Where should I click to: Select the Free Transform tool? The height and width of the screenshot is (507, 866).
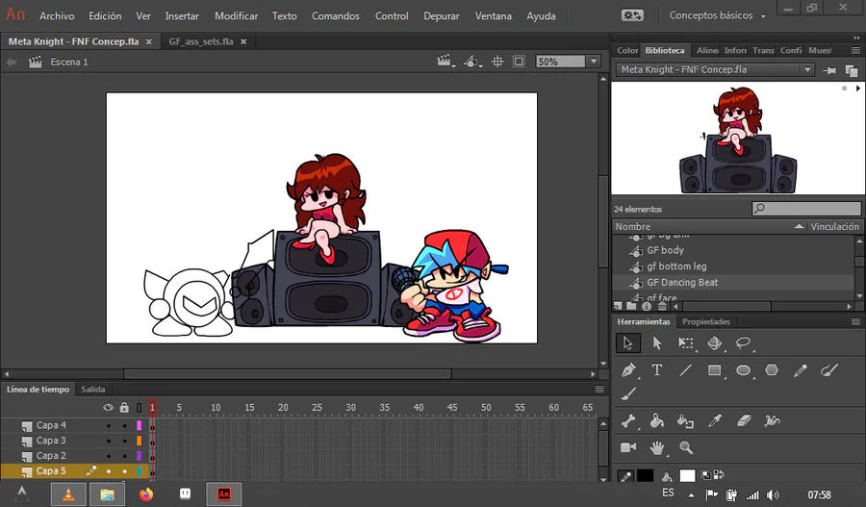[x=685, y=342]
